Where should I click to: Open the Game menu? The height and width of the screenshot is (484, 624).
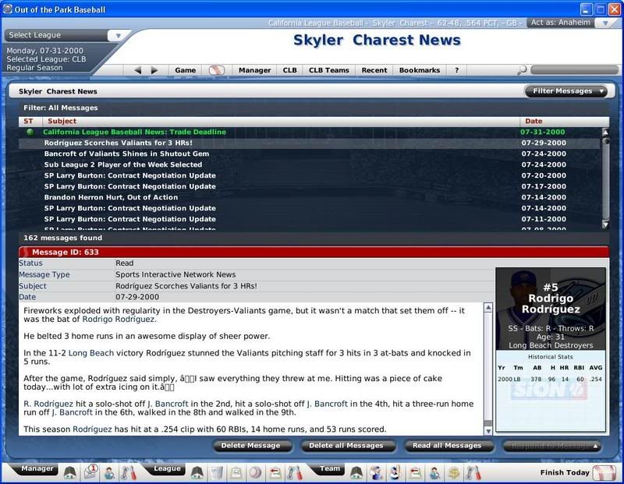[186, 70]
